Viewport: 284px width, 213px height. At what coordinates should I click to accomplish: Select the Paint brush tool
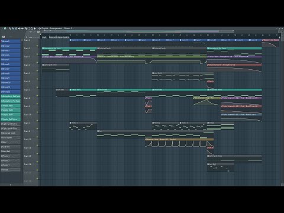(13, 28)
